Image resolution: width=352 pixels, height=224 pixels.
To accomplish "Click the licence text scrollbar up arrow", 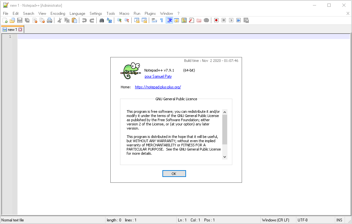I will point(225,112).
